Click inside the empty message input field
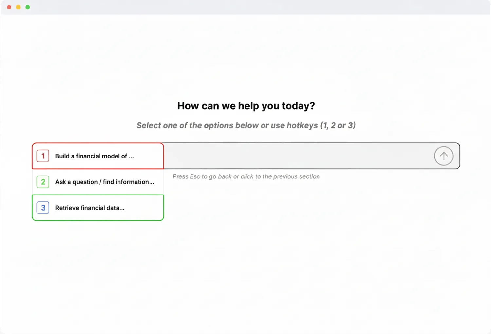Viewport: 491px width, 334px height. [x=295, y=156]
